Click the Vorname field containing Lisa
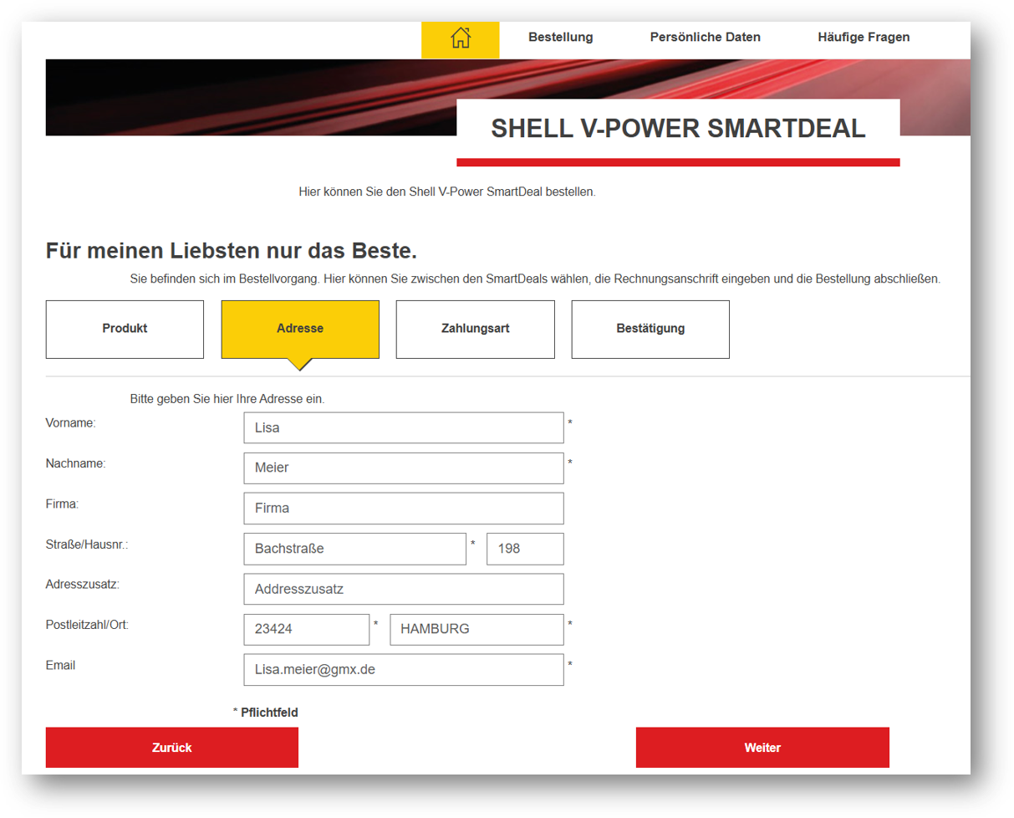 point(404,427)
